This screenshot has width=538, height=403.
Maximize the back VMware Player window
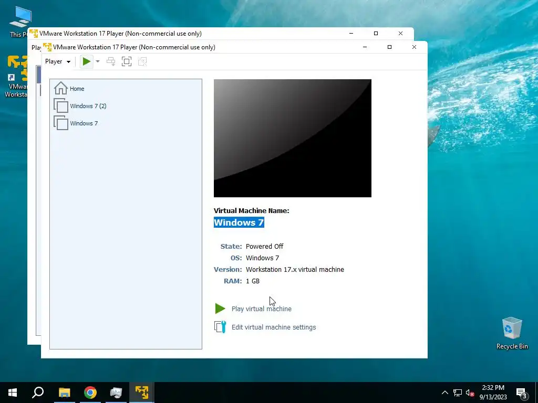[376, 33]
